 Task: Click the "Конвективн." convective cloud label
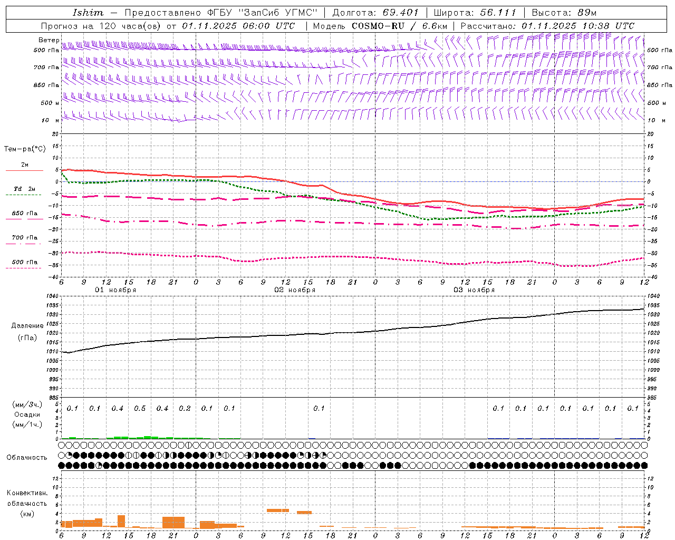pyautogui.click(x=27, y=493)
